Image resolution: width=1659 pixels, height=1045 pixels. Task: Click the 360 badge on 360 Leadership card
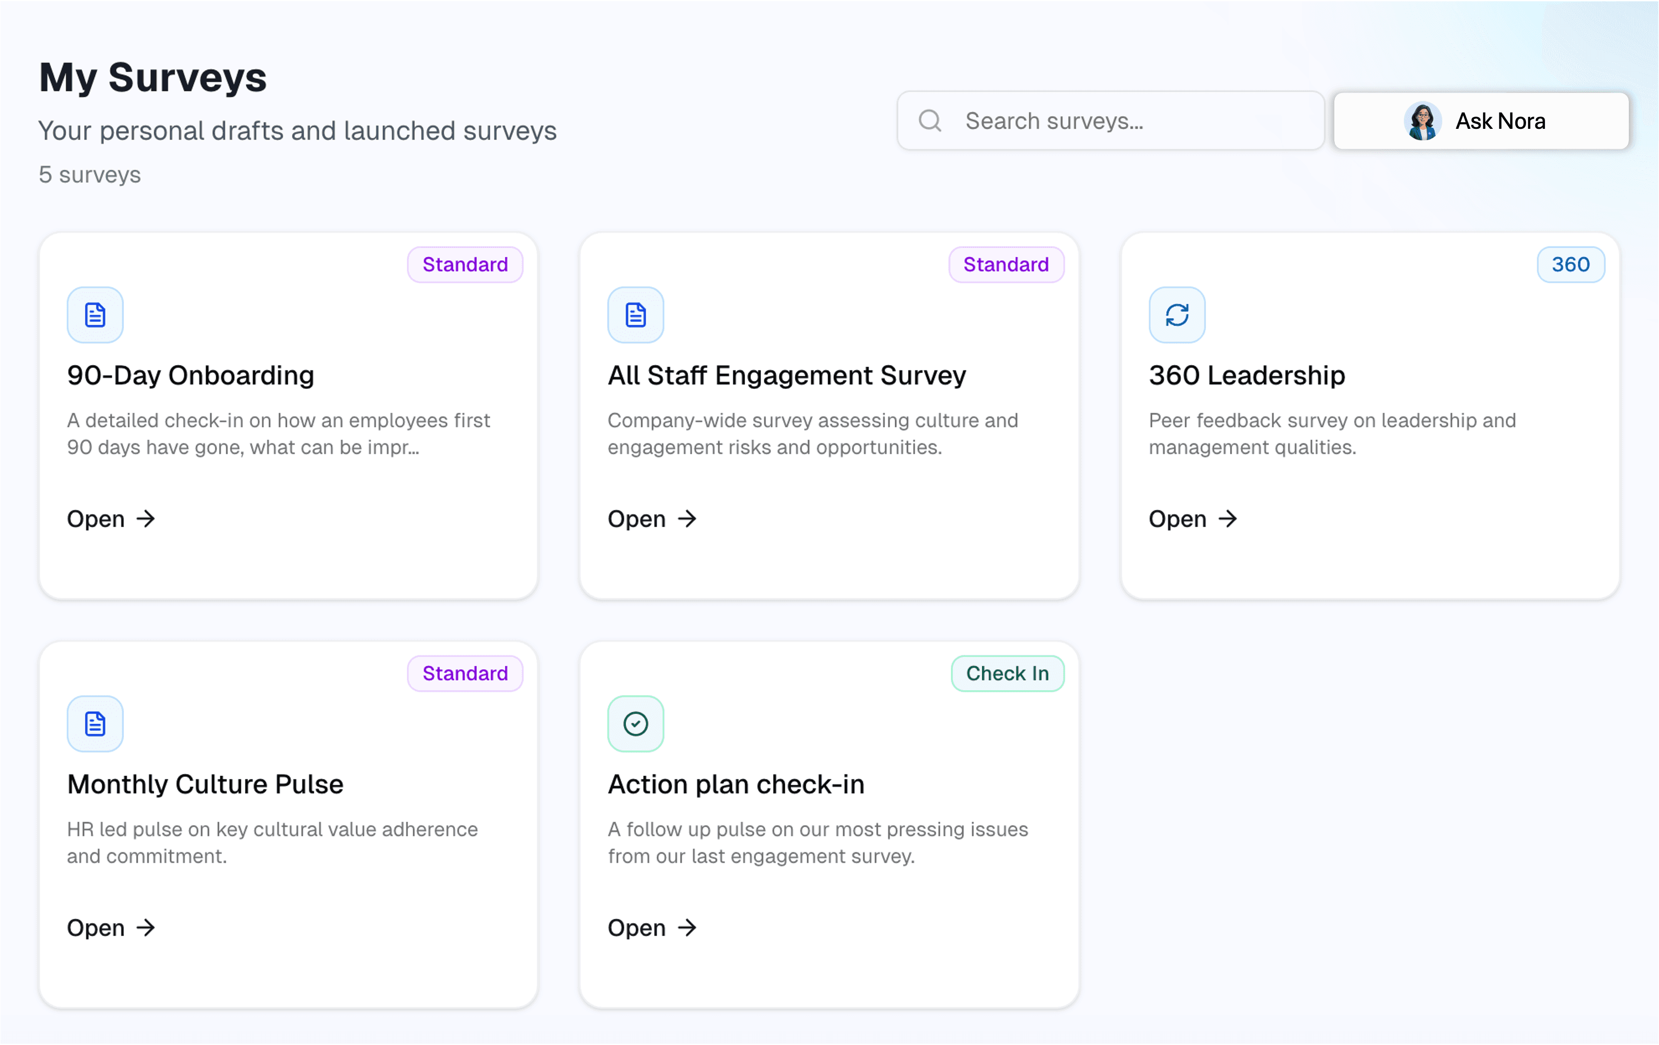tap(1570, 264)
